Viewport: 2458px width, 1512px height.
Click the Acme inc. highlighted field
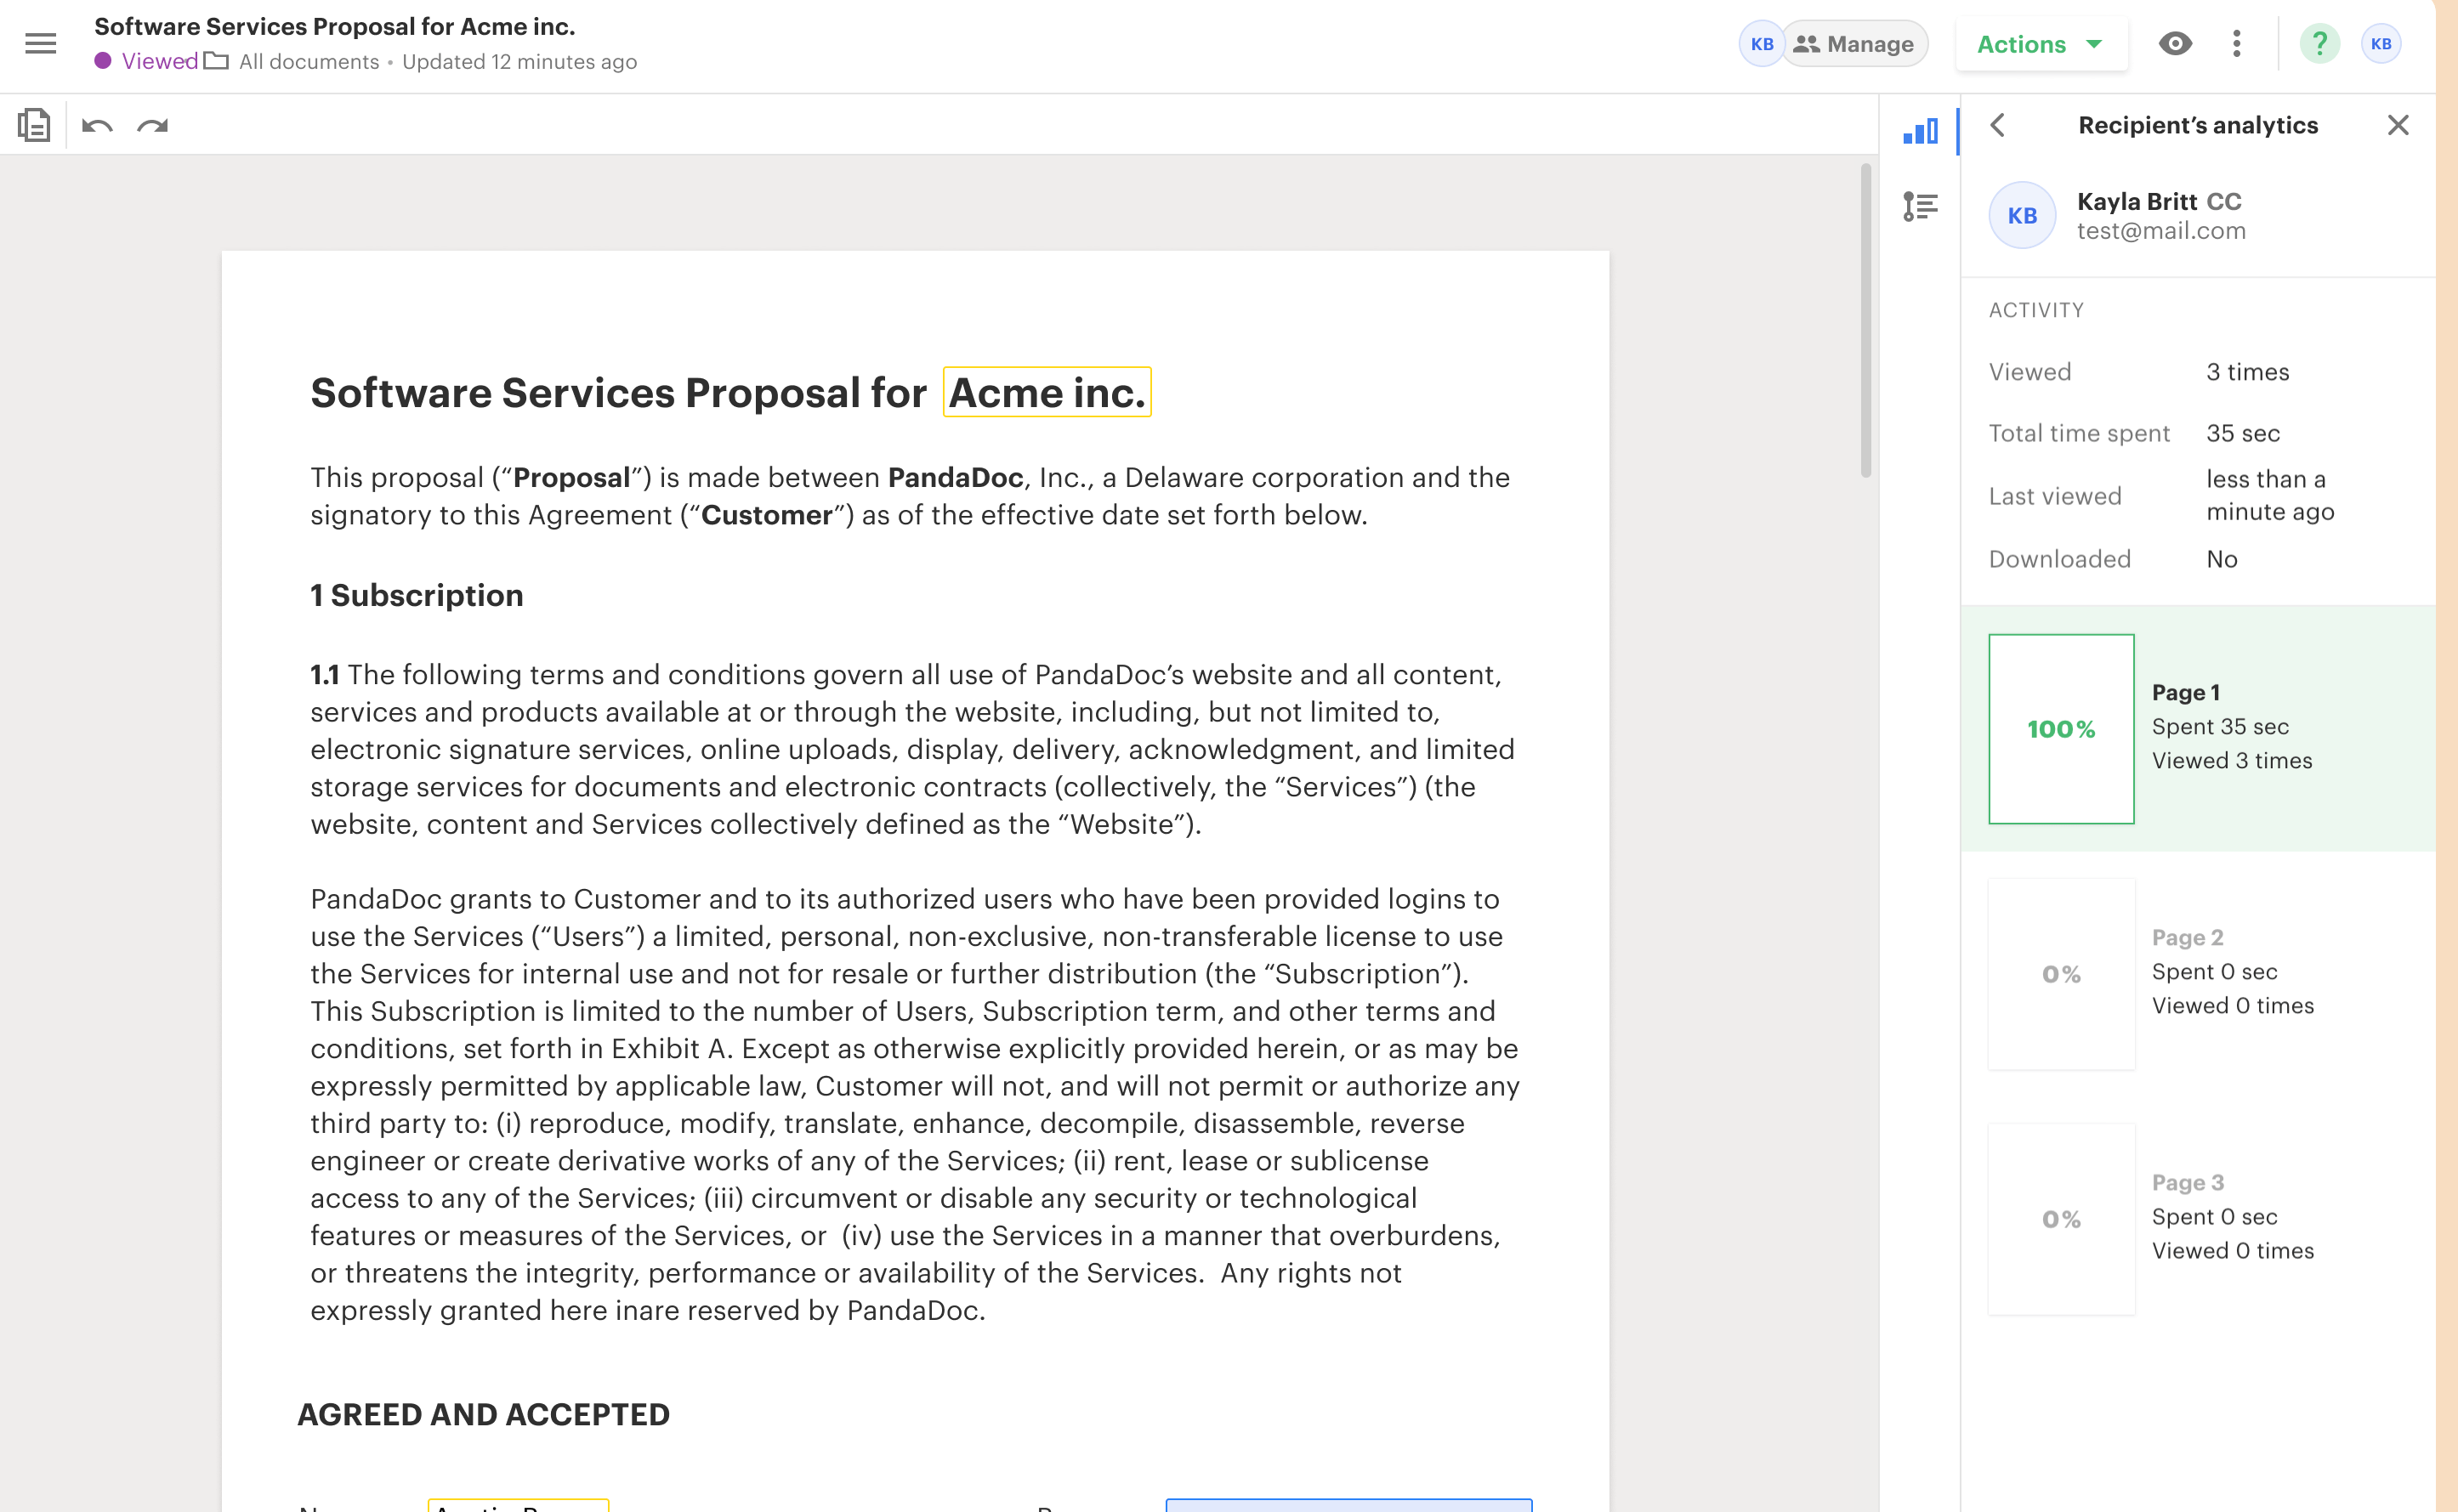tap(1047, 392)
